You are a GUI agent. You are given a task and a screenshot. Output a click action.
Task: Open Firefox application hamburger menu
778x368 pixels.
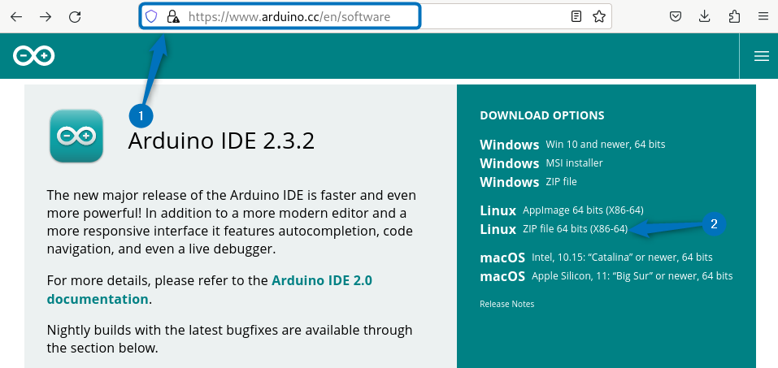coord(763,17)
